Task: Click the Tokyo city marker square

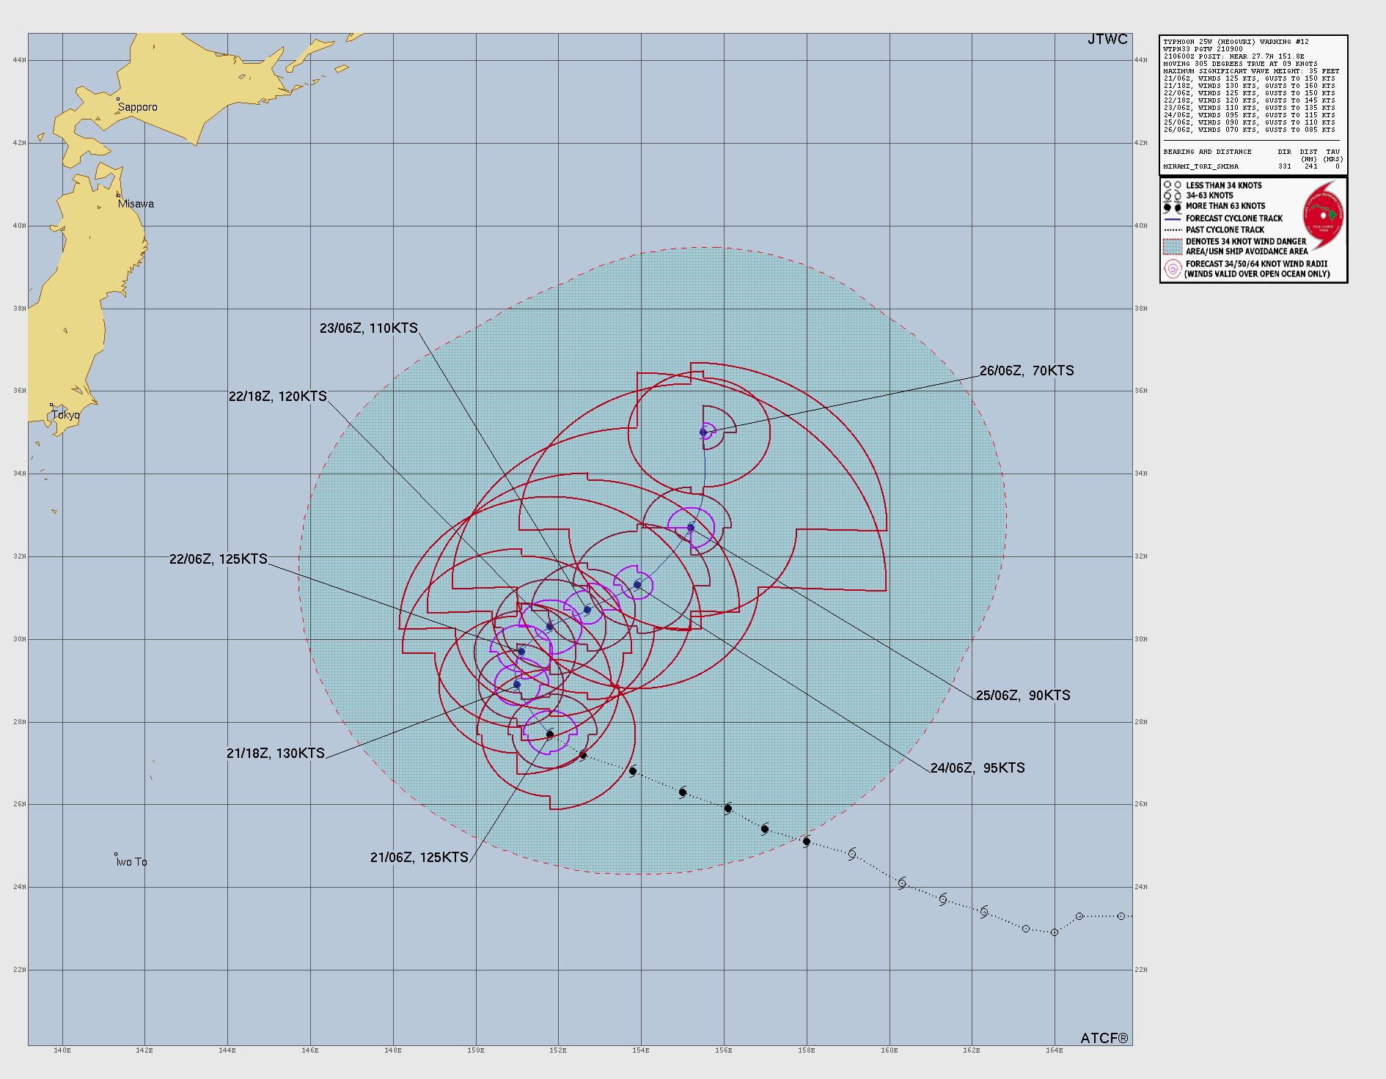Action: pos(51,405)
